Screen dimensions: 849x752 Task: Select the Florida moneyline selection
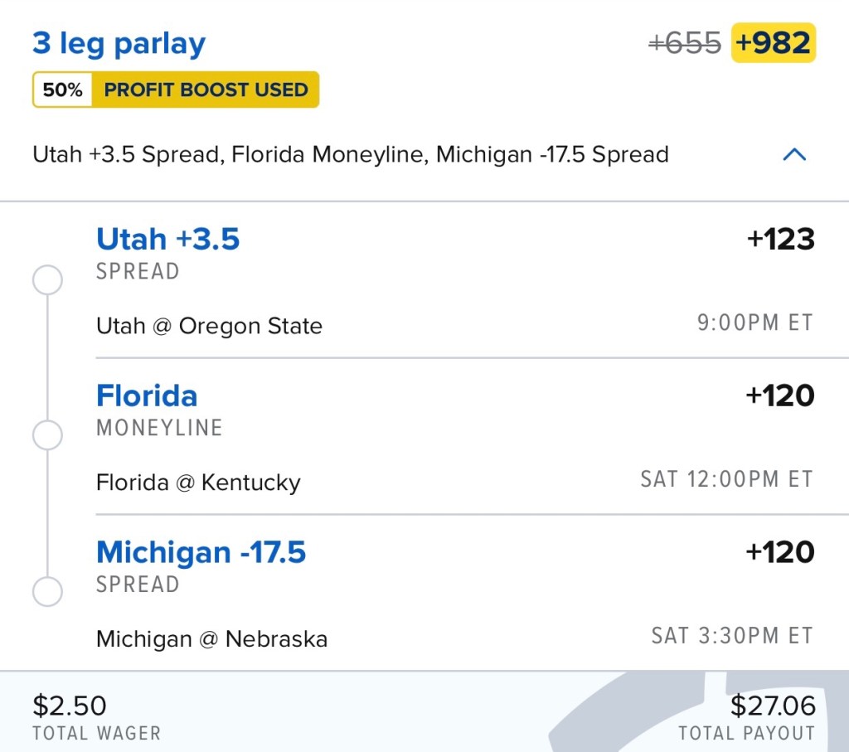coord(147,395)
